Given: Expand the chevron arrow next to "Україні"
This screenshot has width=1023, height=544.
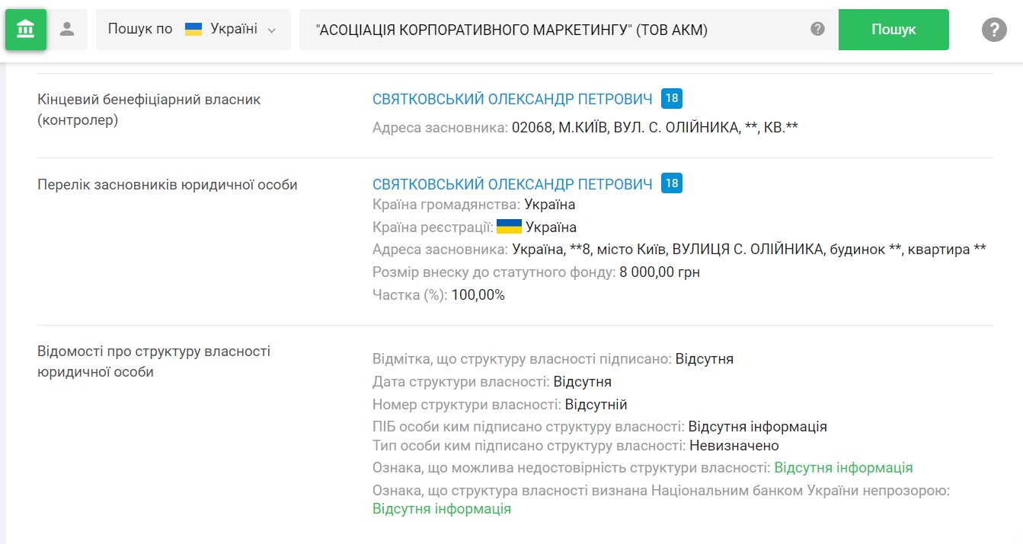Looking at the screenshot, I should coord(272,30).
